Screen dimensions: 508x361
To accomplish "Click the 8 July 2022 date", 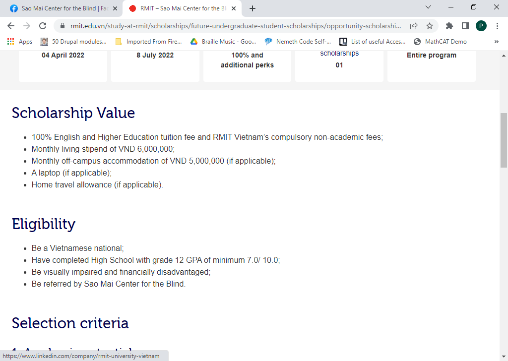I will coord(155,56).
